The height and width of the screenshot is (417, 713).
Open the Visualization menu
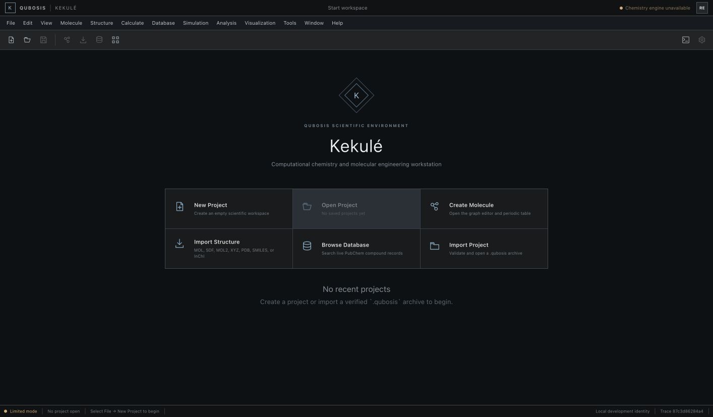click(x=260, y=23)
